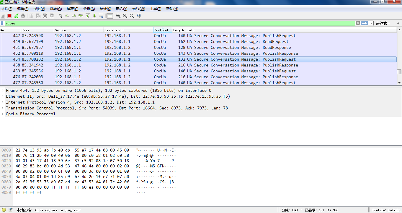The image size is (402, 213).
Task: Stop the running capture with red square
Action: 9,16
